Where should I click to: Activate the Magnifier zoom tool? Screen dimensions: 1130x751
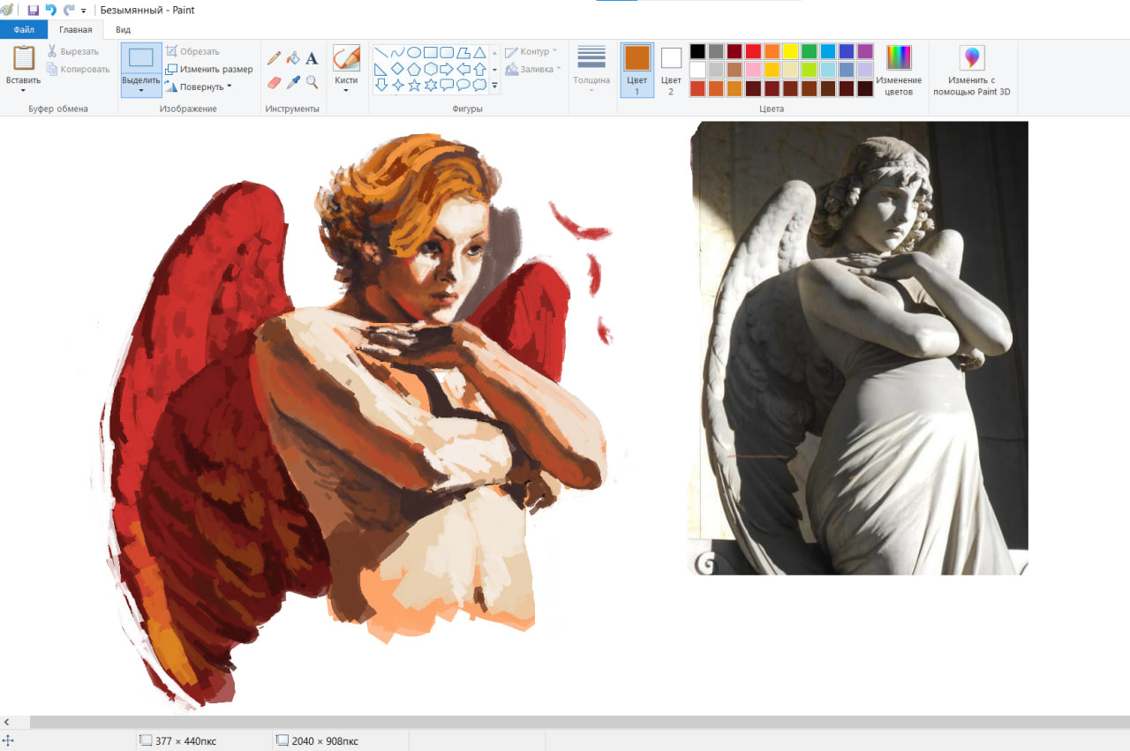pyautogui.click(x=312, y=82)
